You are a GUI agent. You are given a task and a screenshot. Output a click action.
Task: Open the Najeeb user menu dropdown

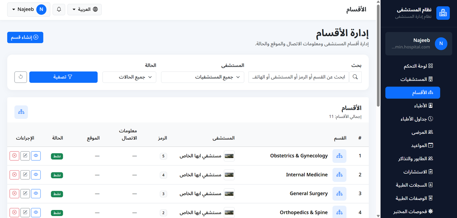tap(29, 9)
